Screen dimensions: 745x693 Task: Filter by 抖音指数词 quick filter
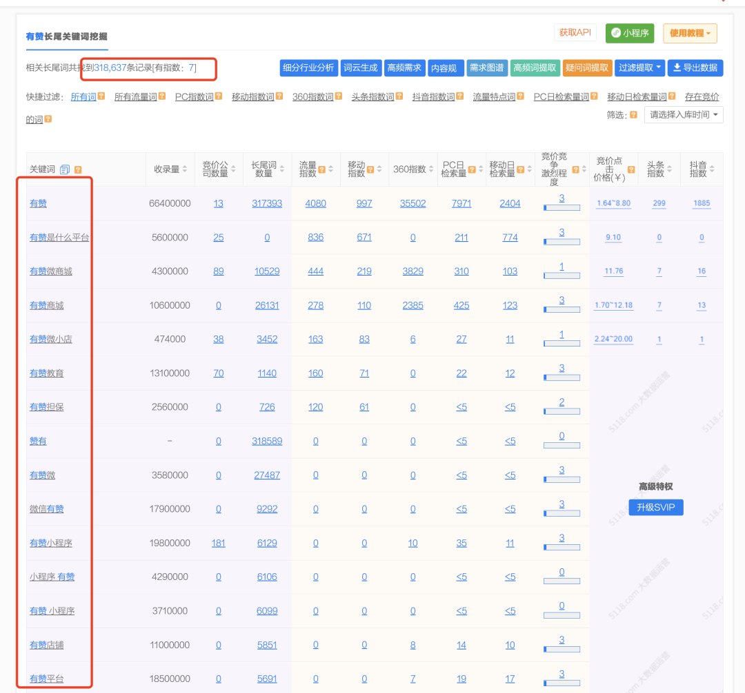pyautogui.click(x=433, y=96)
